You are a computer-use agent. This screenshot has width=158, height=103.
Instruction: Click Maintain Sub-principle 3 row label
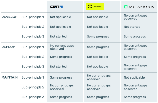(33, 97)
